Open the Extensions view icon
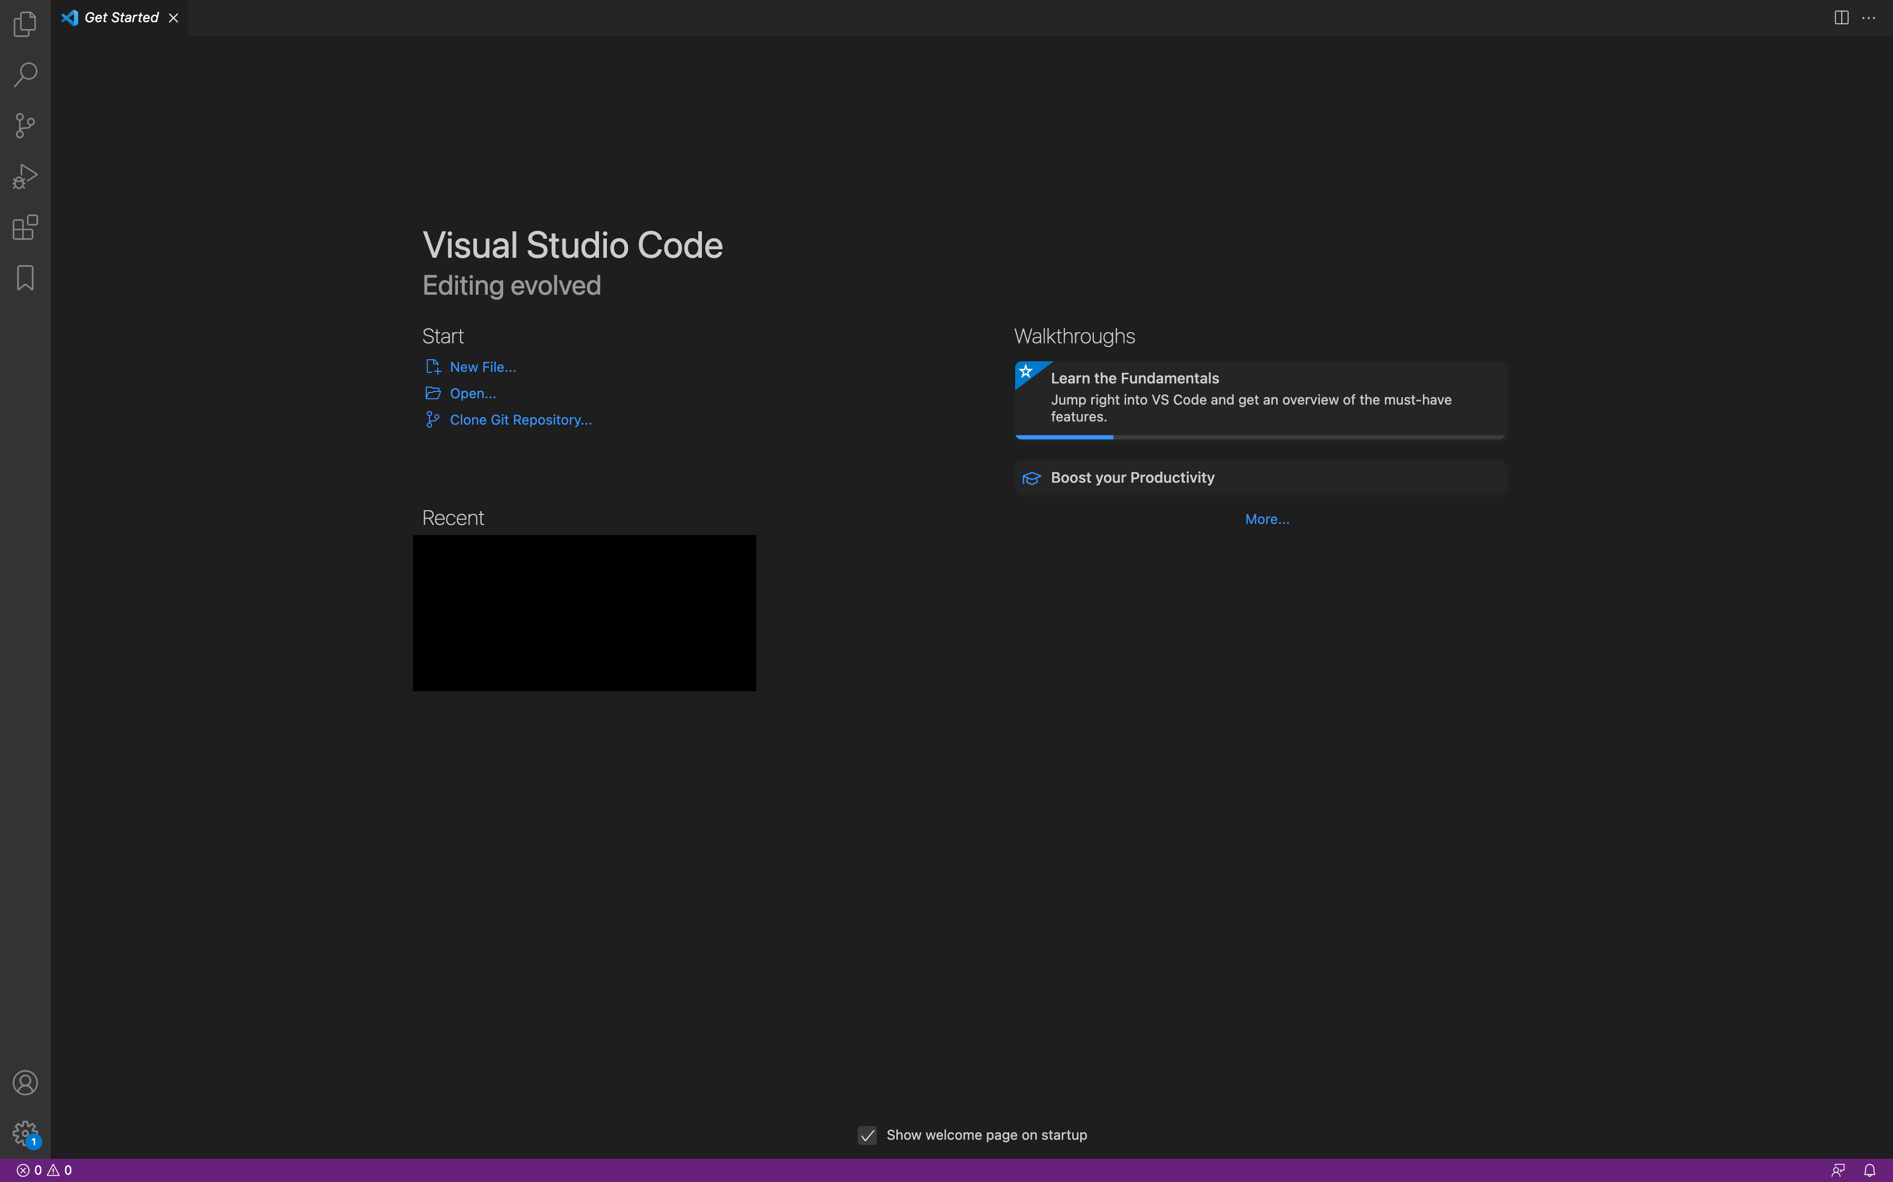Screen dimensions: 1893x1182 25,228
